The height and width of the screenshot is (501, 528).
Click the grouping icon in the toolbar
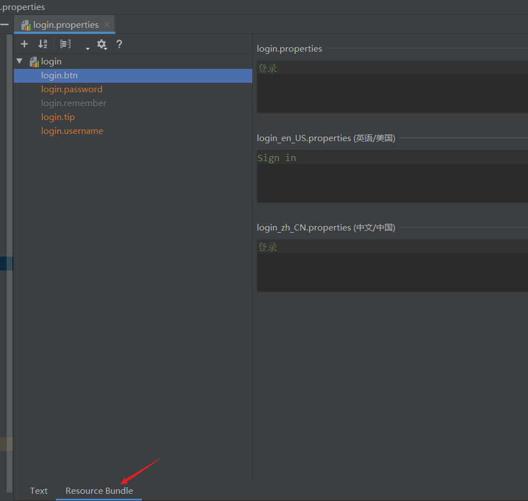click(x=65, y=44)
